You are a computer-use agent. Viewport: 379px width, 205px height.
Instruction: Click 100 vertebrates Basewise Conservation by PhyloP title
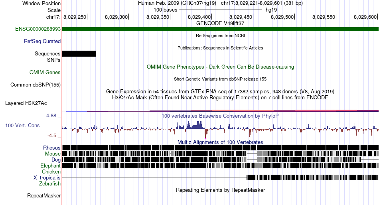pos(220,116)
